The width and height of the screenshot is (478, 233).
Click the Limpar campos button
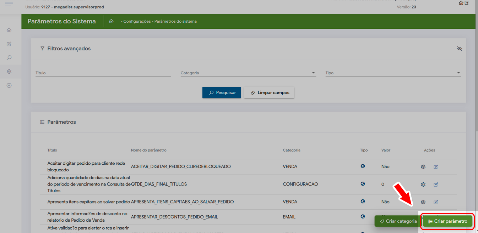tap(269, 93)
